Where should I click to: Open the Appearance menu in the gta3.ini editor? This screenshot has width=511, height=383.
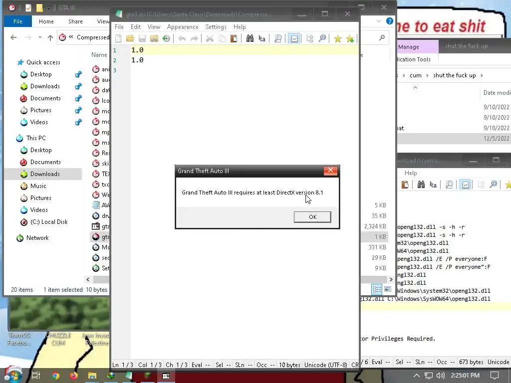click(x=183, y=27)
